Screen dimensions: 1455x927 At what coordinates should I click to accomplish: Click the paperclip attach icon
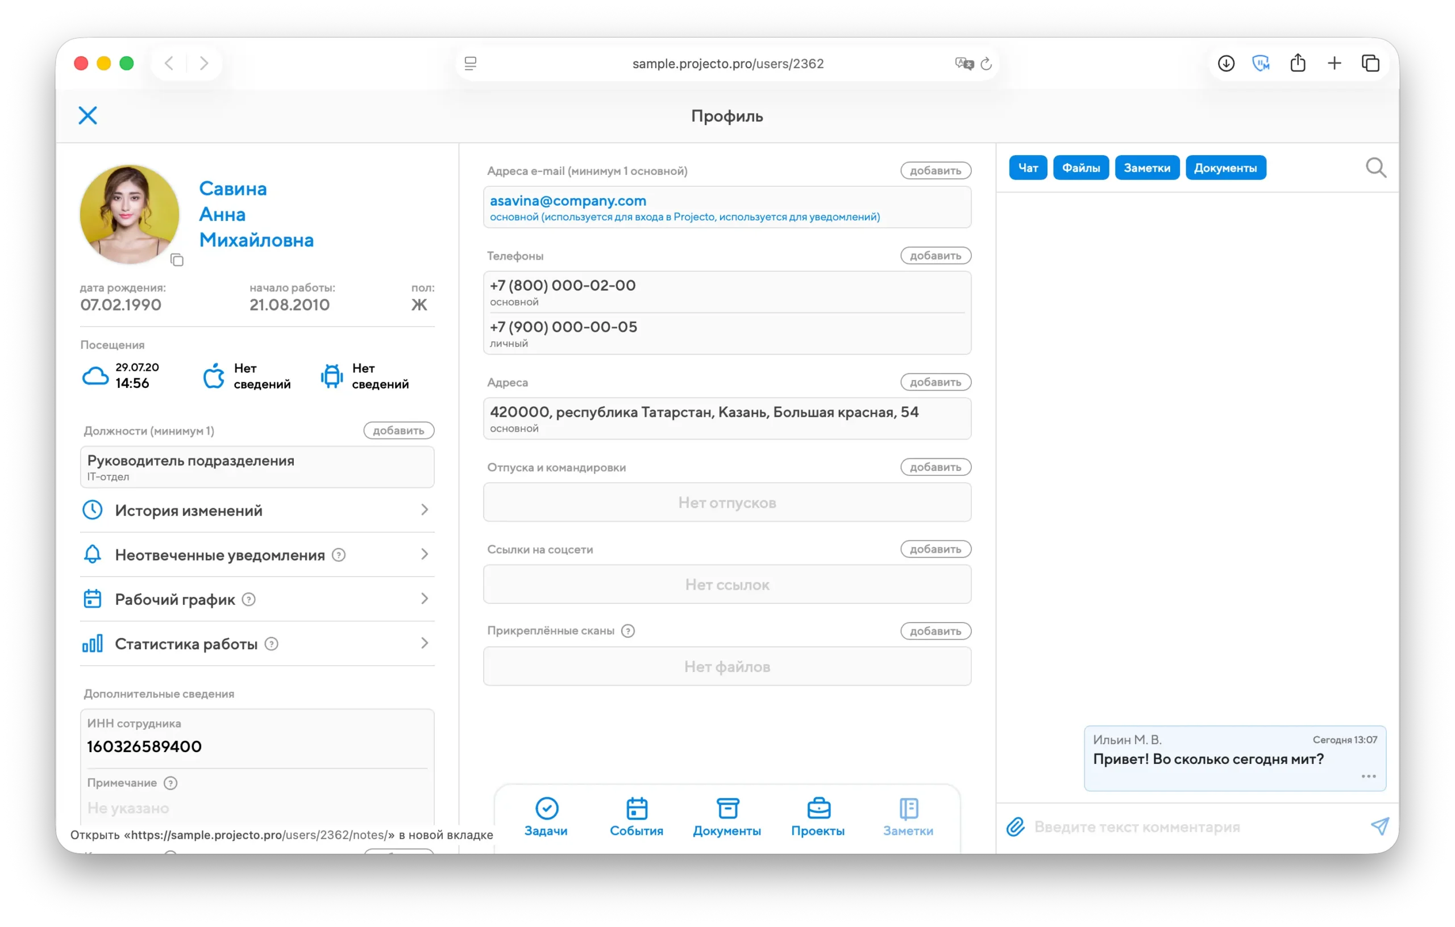1016,826
